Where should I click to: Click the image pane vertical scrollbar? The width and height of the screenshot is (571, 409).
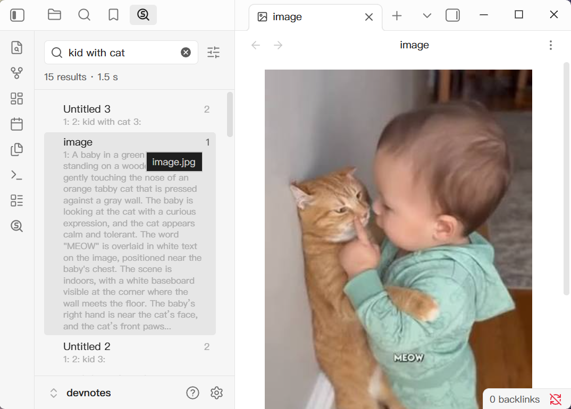tap(566, 178)
